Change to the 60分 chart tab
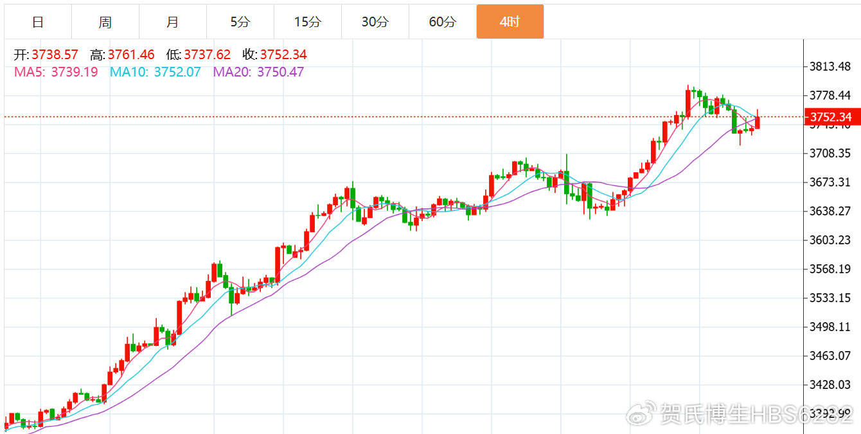The height and width of the screenshot is (434, 861). [443, 22]
